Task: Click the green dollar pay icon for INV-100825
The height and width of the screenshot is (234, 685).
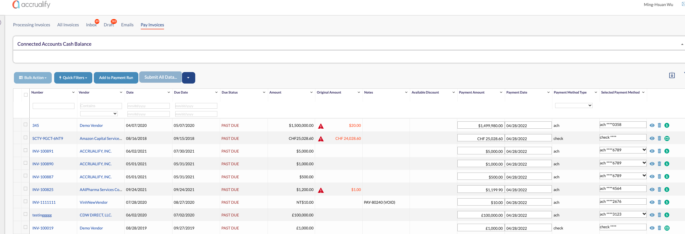Action: [667, 190]
